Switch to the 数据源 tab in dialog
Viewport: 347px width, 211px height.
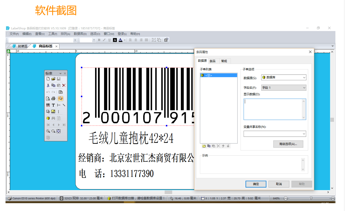click(x=202, y=61)
